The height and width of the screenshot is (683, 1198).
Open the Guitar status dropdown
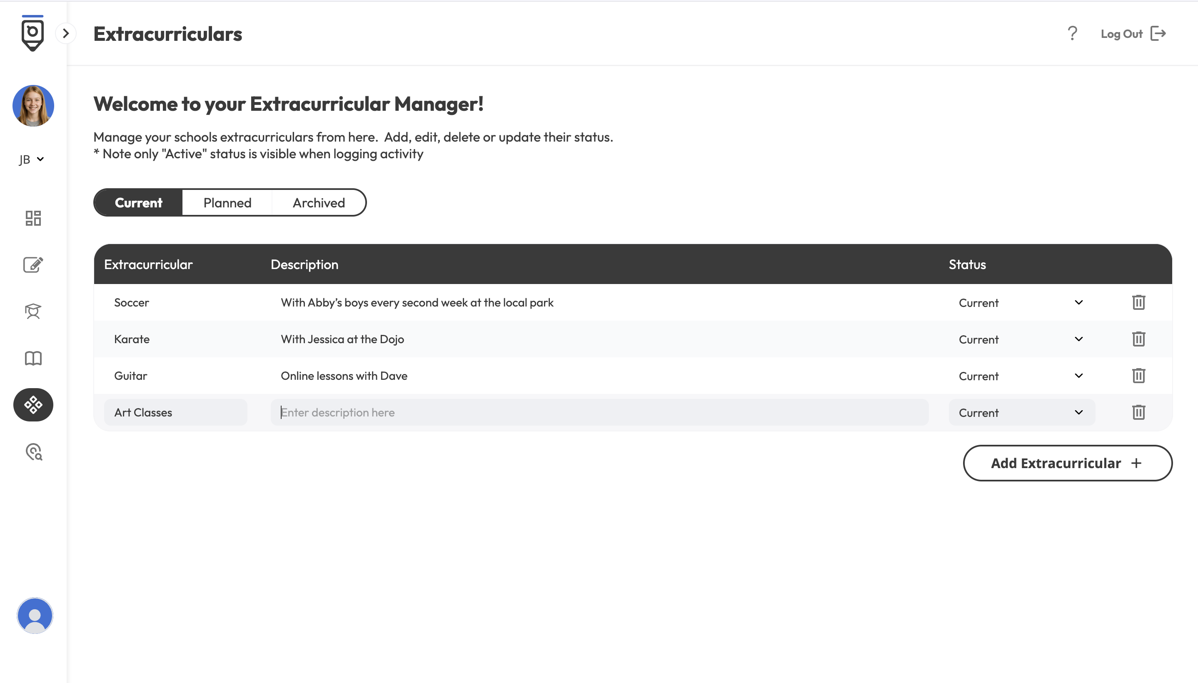point(1022,376)
